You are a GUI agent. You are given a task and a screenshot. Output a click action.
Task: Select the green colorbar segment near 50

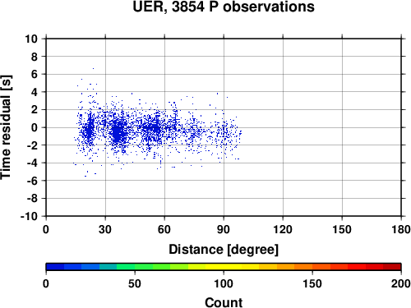coord(144,267)
